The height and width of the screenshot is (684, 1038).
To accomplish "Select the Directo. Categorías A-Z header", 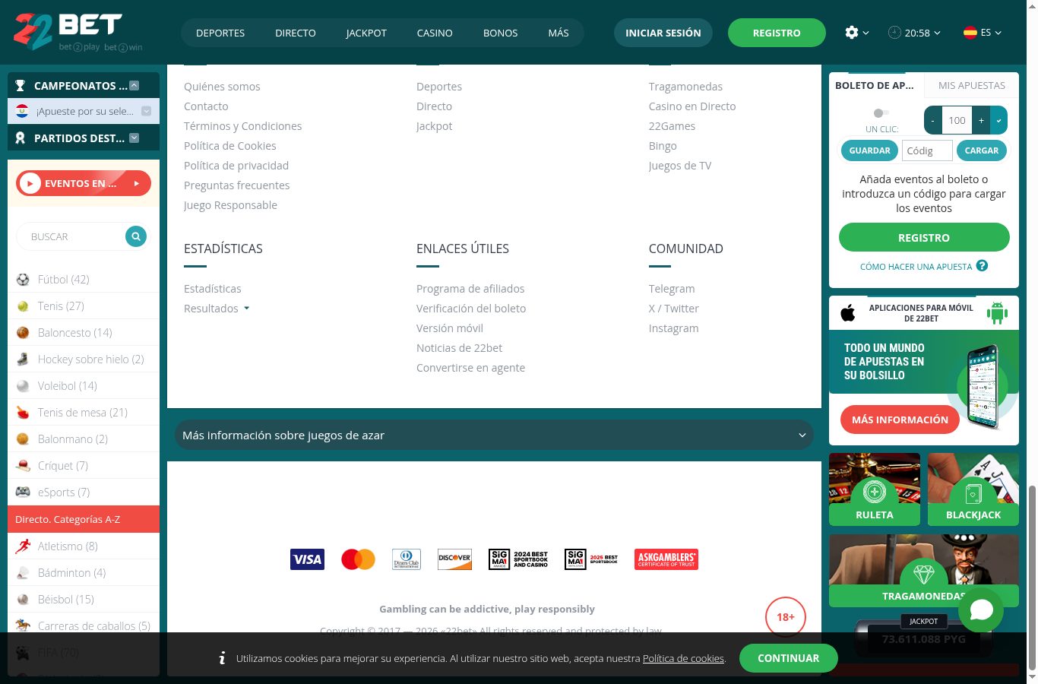I will coord(84,519).
